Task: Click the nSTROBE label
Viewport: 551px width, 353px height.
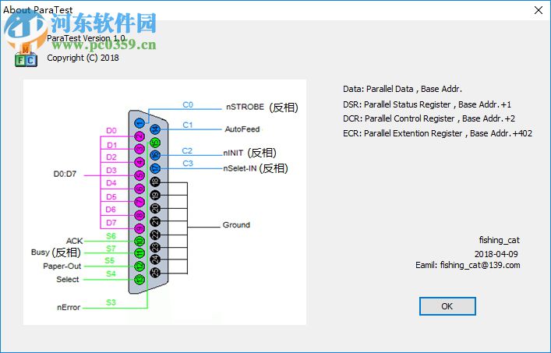Action: 245,107
